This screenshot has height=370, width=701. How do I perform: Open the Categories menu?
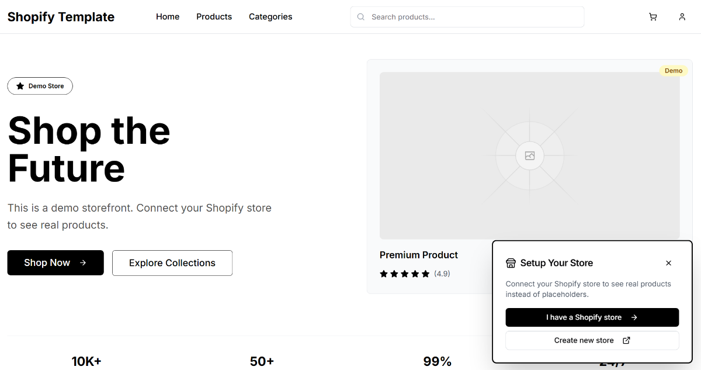coord(270,16)
